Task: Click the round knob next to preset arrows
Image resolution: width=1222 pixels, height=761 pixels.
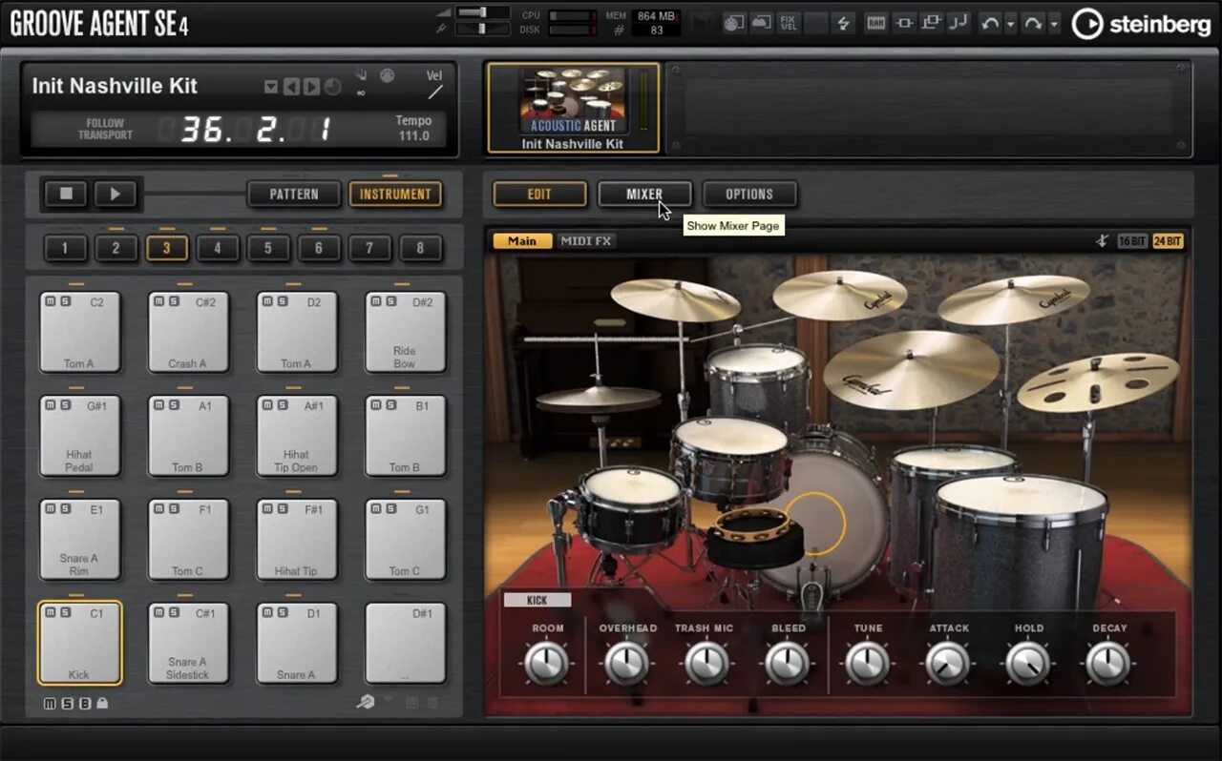Action: (x=332, y=87)
